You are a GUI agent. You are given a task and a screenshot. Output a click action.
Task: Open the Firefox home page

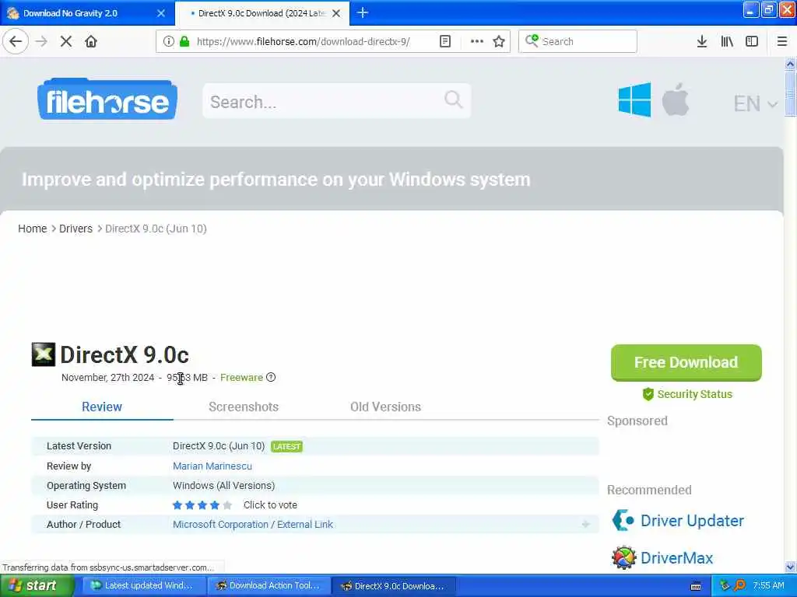tap(91, 41)
